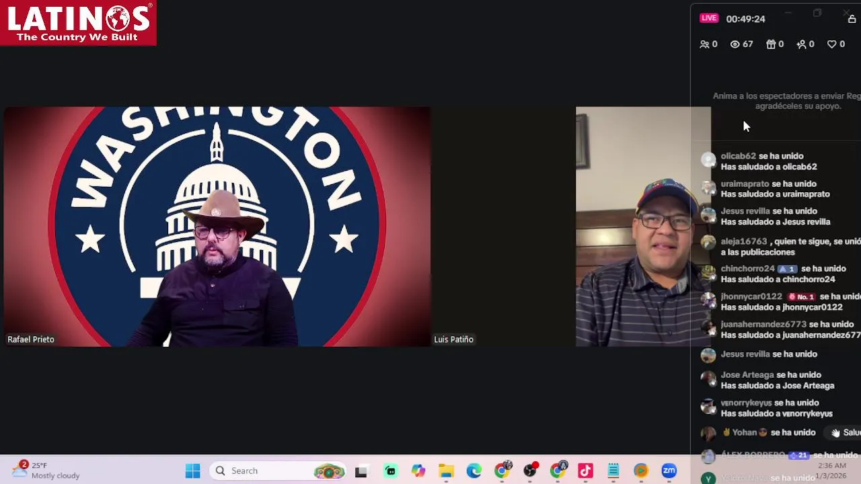Viewport: 861px width, 484px height.
Task: Click the No.1 badge next to jhonnycar0122
Action: [801, 296]
